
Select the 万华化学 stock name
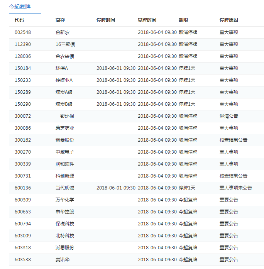[65, 200]
